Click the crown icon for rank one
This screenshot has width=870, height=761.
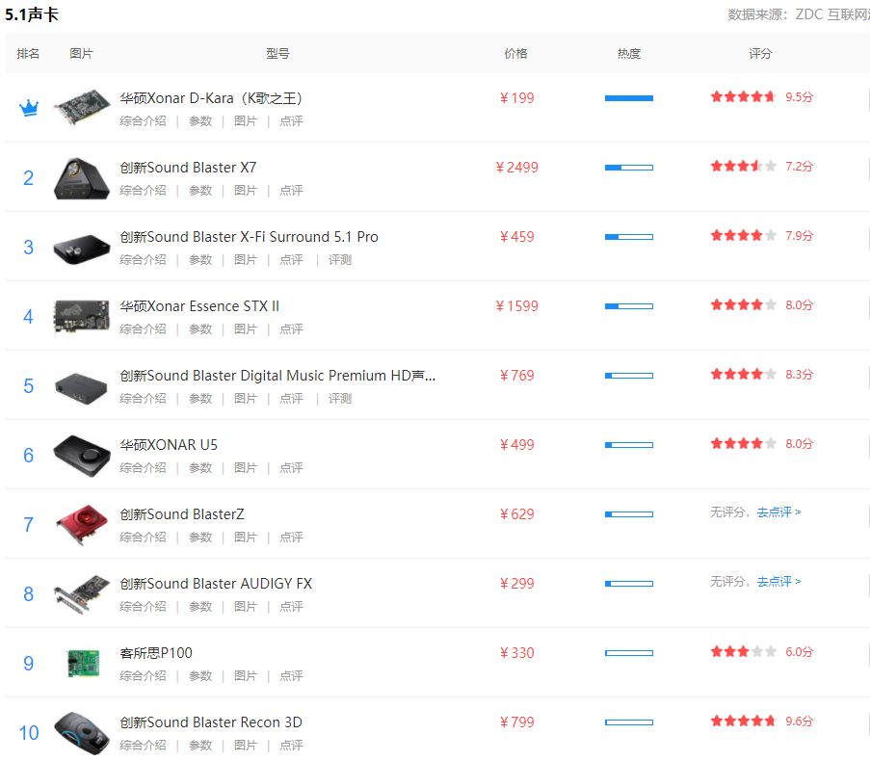click(29, 108)
